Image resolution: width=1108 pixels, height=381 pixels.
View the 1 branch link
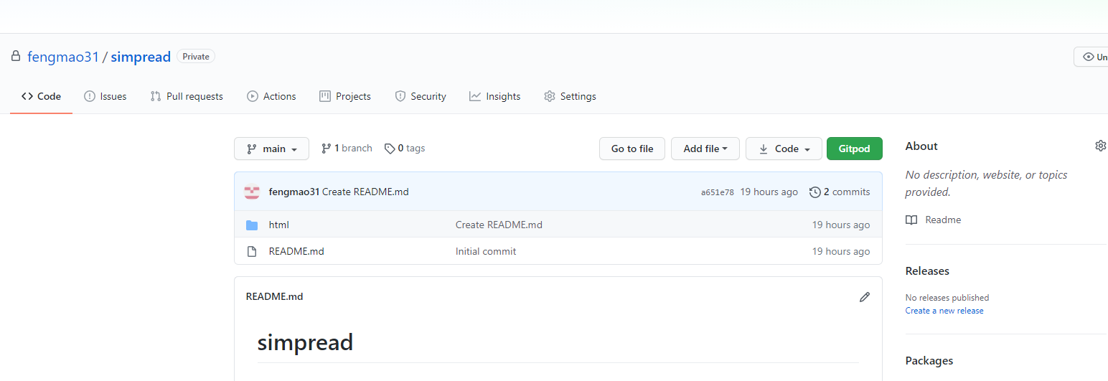tap(347, 149)
